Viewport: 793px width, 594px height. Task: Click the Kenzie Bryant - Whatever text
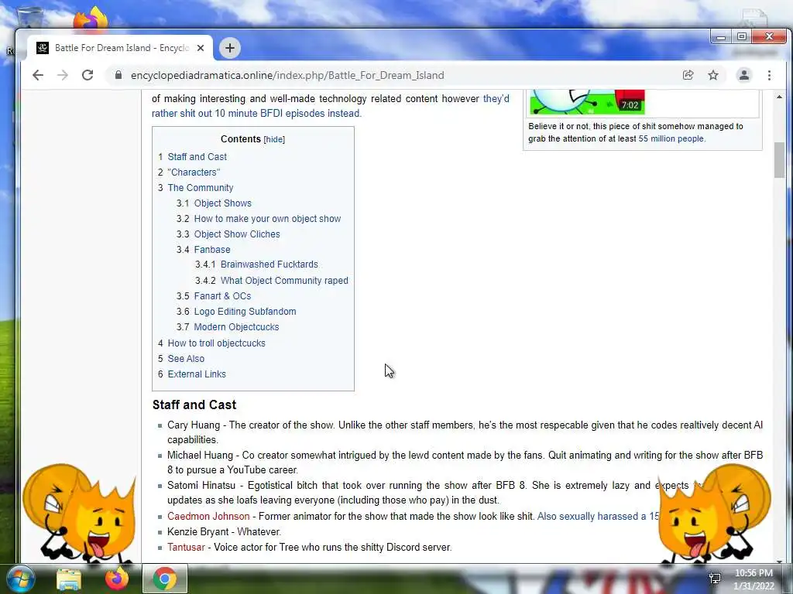224,532
